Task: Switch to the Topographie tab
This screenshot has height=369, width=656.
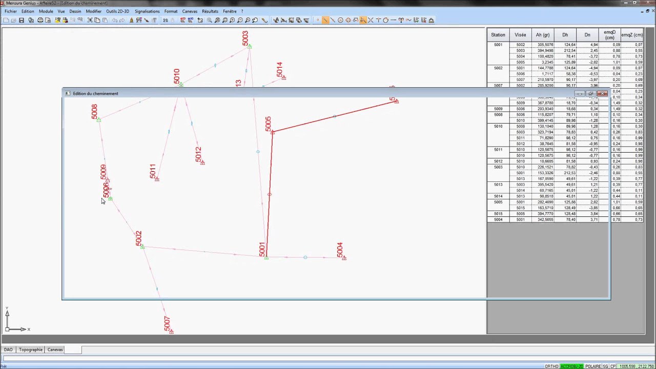Action: tap(31, 350)
